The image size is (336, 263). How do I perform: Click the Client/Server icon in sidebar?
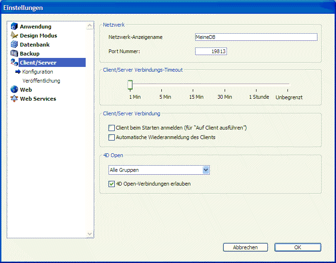pyautogui.click(x=14, y=63)
